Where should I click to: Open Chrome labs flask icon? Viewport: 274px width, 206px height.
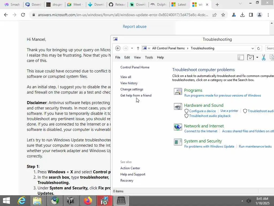coord(234,15)
